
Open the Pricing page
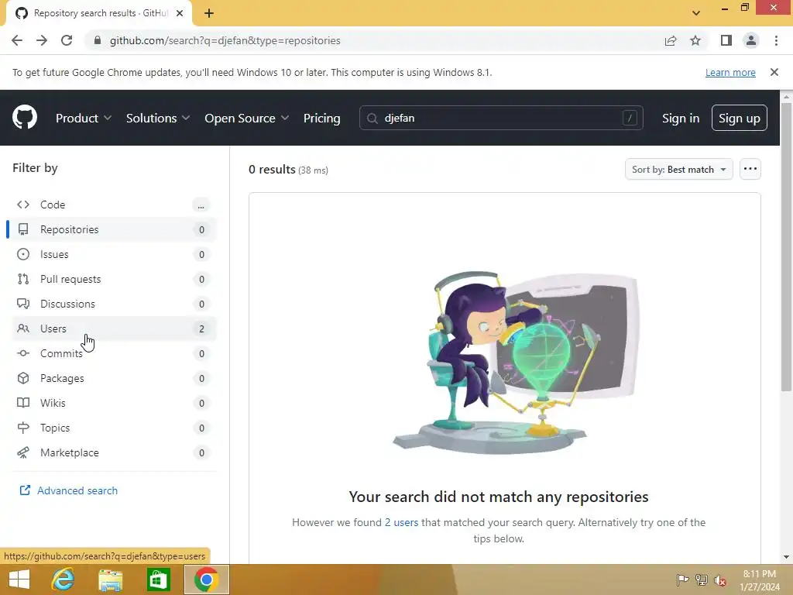321,119
